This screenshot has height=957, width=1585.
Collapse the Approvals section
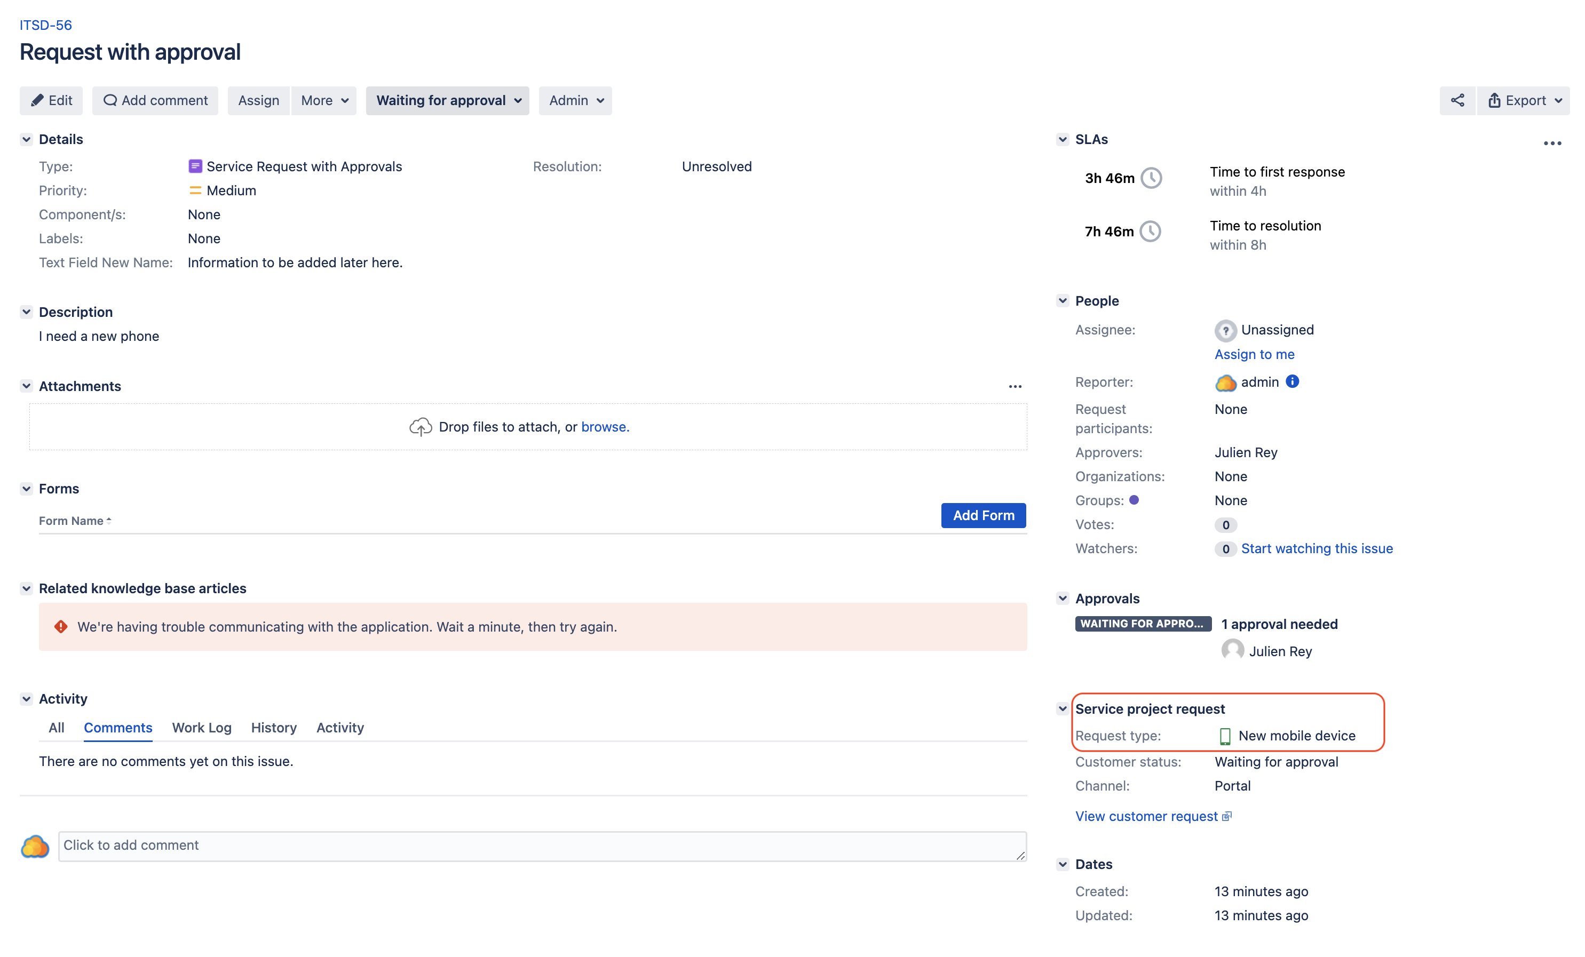pyautogui.click(x=1062, y=598)
